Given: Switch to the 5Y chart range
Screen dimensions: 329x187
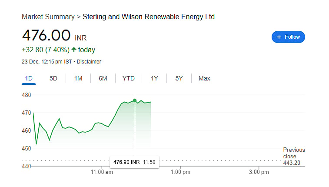Looking at the screenshot, I should click(x=179, y=78).
